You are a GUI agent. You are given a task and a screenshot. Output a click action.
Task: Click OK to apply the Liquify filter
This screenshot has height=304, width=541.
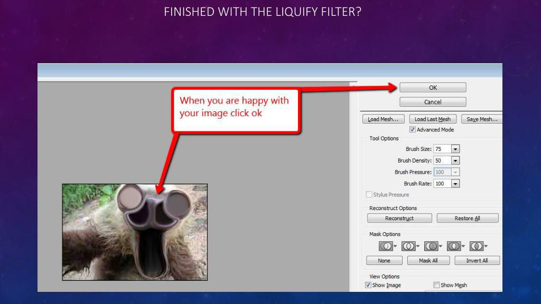[433, 88]
